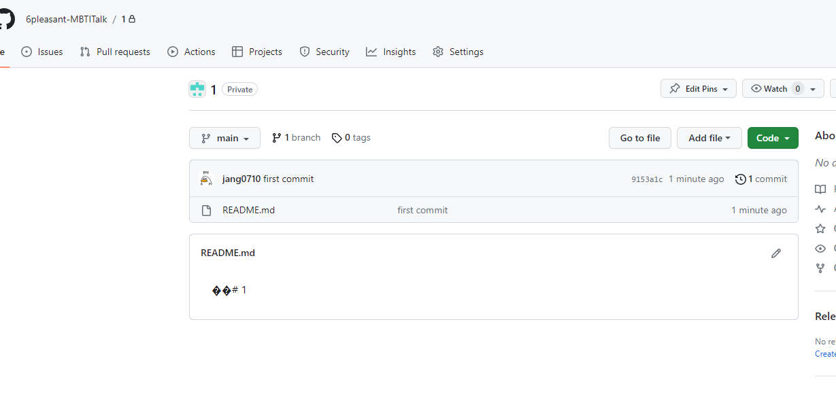Open commit history via clock icon

point(741,179)
